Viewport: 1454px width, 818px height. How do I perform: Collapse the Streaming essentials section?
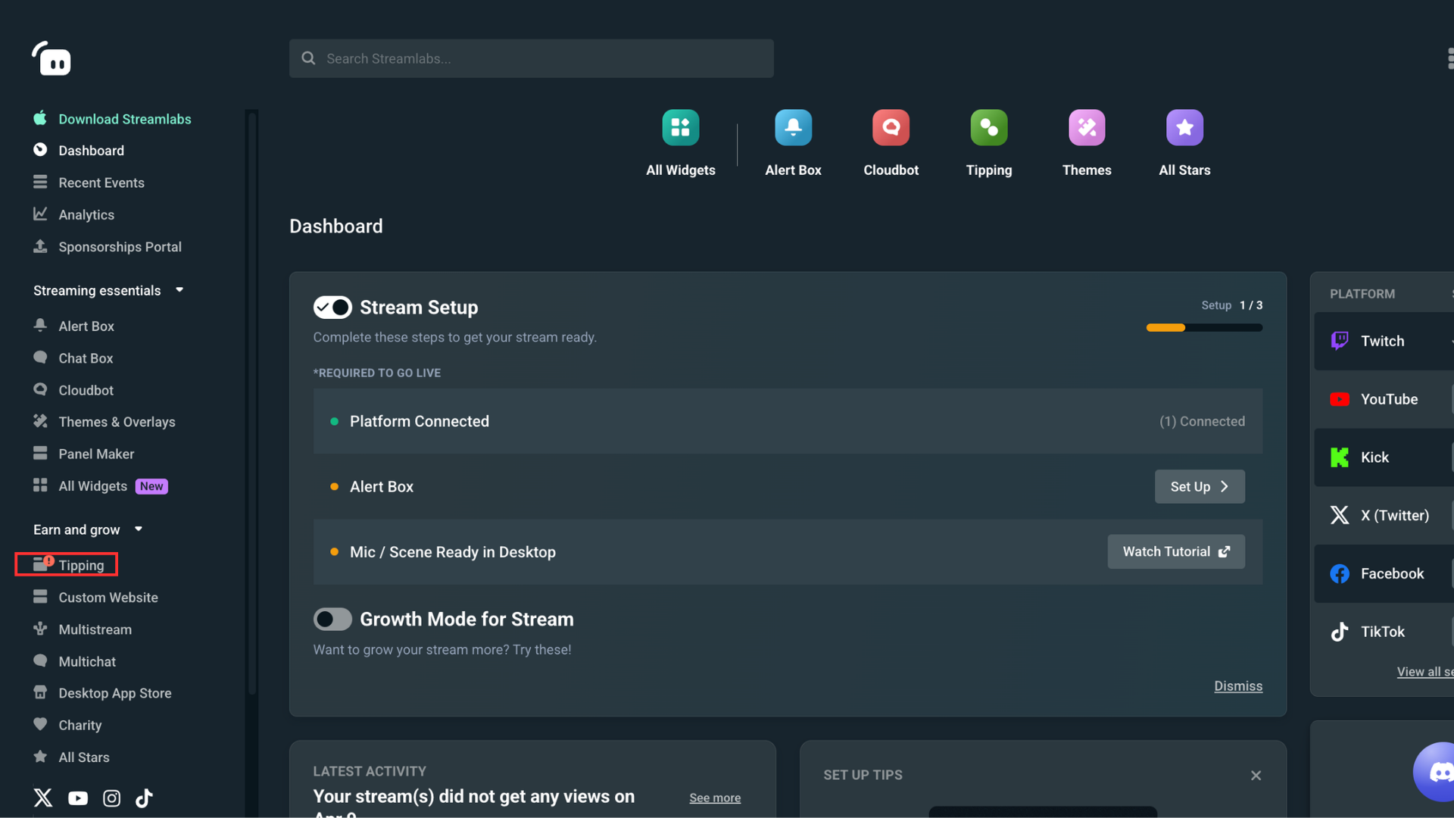179,290
